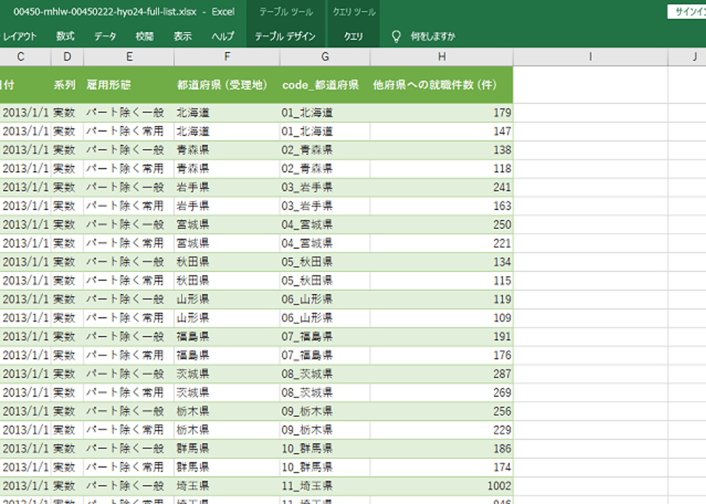The width and height of the screenshot is (706, 504).
Task: Open the ヘルプ ribbon tab
Action: (223, 37)
